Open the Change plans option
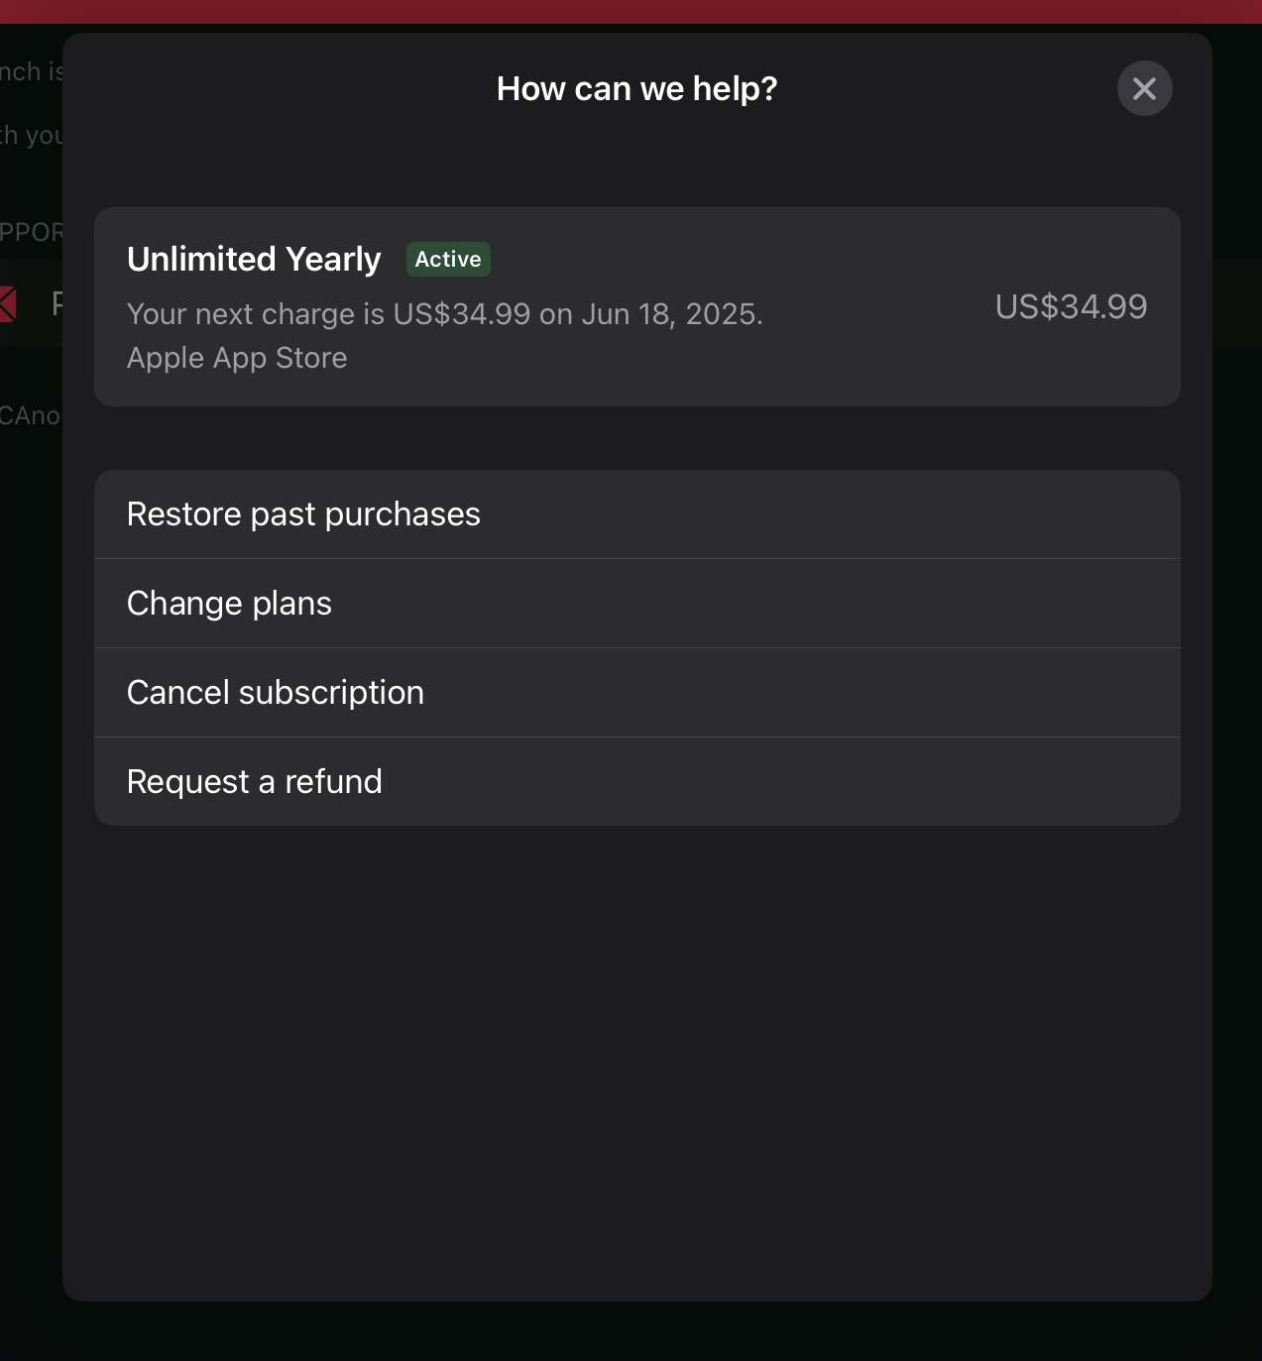This screenshot has width=1262, height=1361. pyautogui.click(x=636, y=604)
